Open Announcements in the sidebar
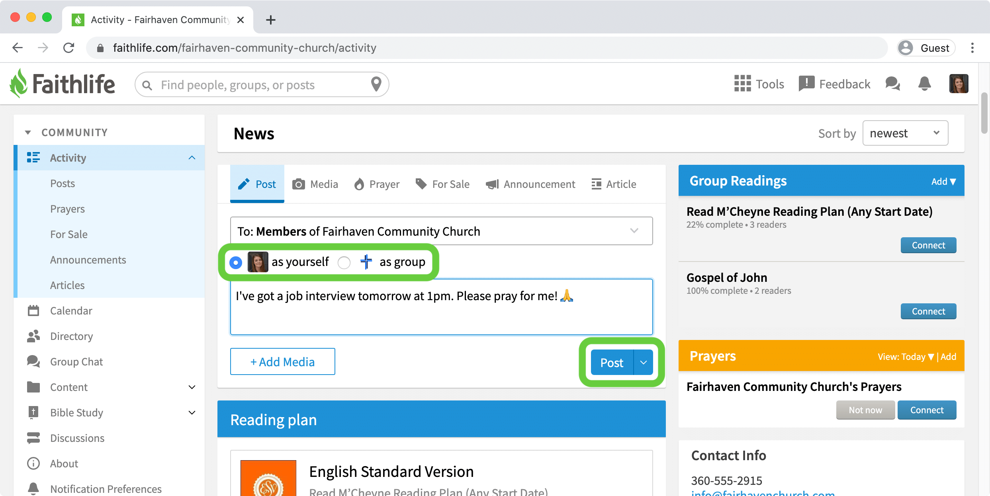Screen dimensions: 990x496 [88, 260]
